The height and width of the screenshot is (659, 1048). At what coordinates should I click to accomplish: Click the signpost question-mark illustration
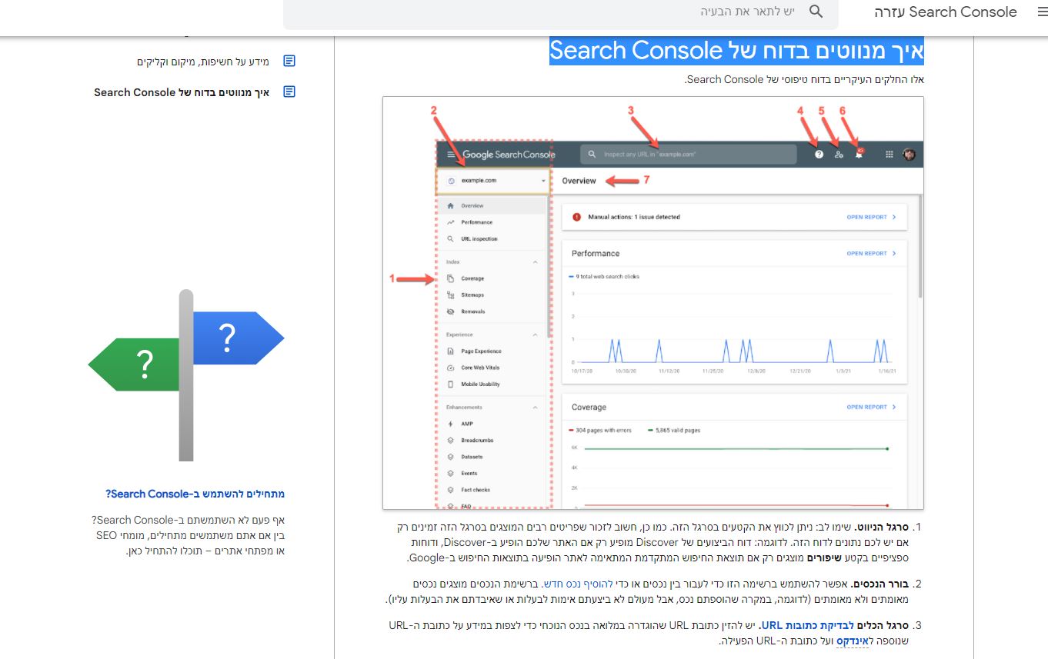(186, 374)
